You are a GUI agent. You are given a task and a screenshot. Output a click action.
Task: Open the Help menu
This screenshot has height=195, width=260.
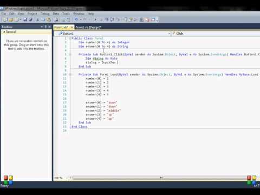pos(90,14)
